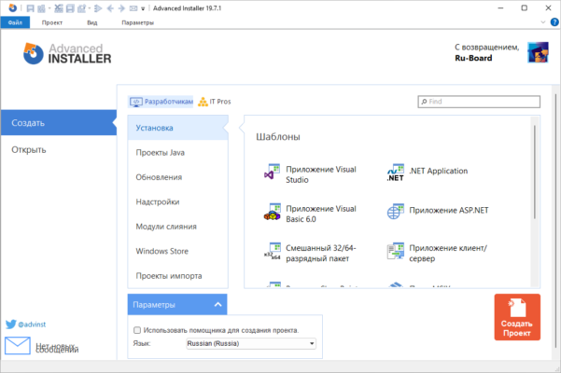Click the forward arrow icon in quick toolbar

[121, 8]
